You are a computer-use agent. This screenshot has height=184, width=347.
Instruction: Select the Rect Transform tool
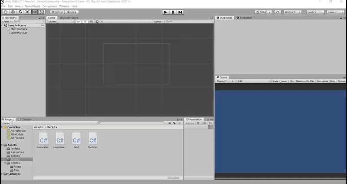[35, 12]
